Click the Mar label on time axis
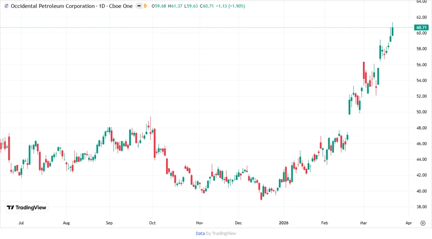Viewport: 432px width, 239px height. (x=363, y=223)
